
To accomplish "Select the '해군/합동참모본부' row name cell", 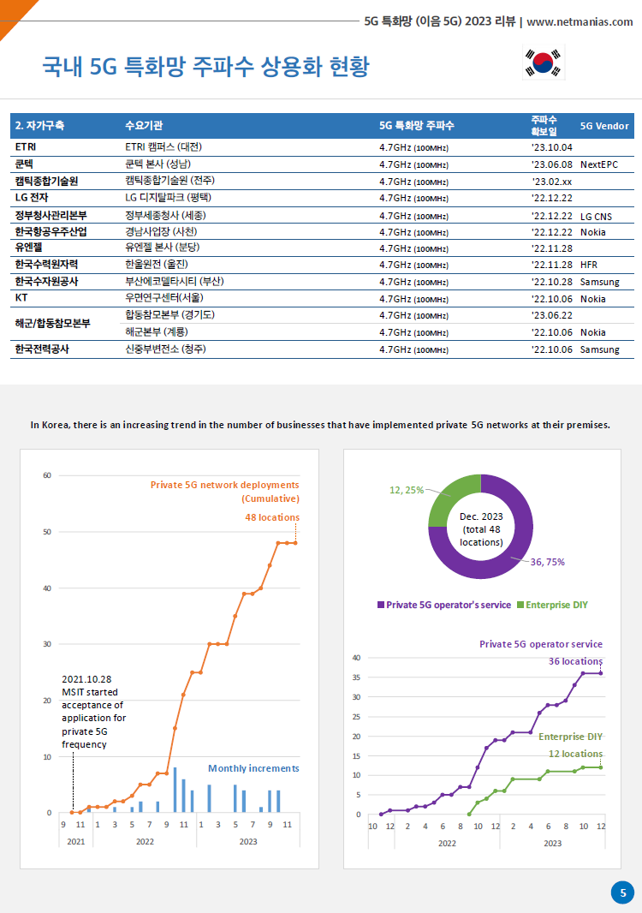I will click(x=52, y=323).
